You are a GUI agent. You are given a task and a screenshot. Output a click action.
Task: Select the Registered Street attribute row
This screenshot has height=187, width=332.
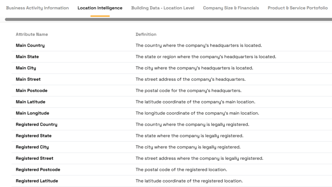(x=34, y=158)
